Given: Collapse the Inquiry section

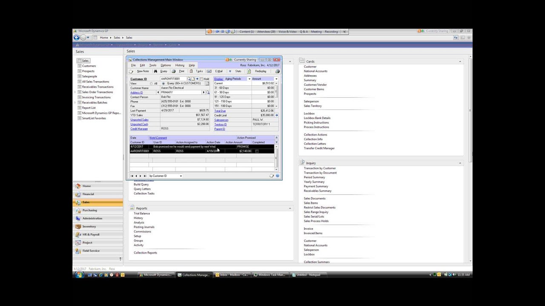Looking at the screenshot, I should pos(460,163).
